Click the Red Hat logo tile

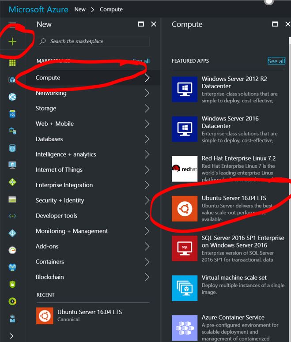coord(185,169)
